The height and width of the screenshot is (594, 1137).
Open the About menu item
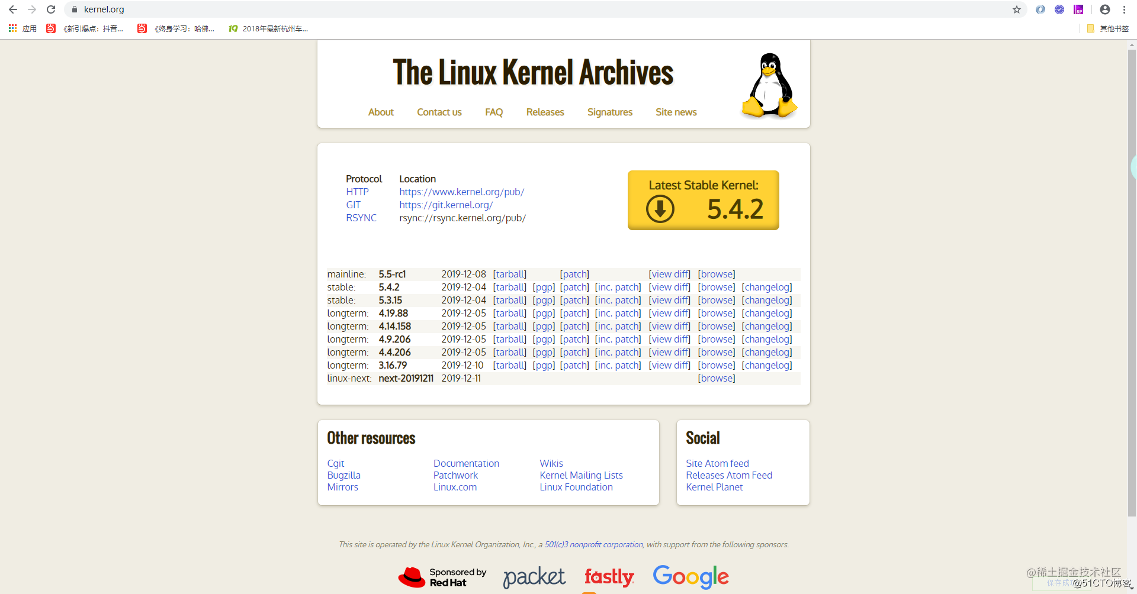click(381, 112)
